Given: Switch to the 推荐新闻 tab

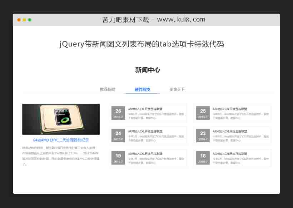Looking at the screenshot, I should 107,89.
